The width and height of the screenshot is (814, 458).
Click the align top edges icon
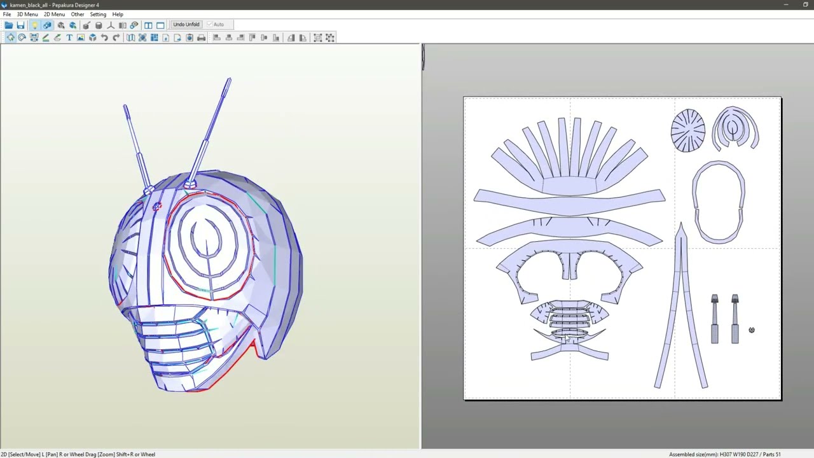point(252,38)
